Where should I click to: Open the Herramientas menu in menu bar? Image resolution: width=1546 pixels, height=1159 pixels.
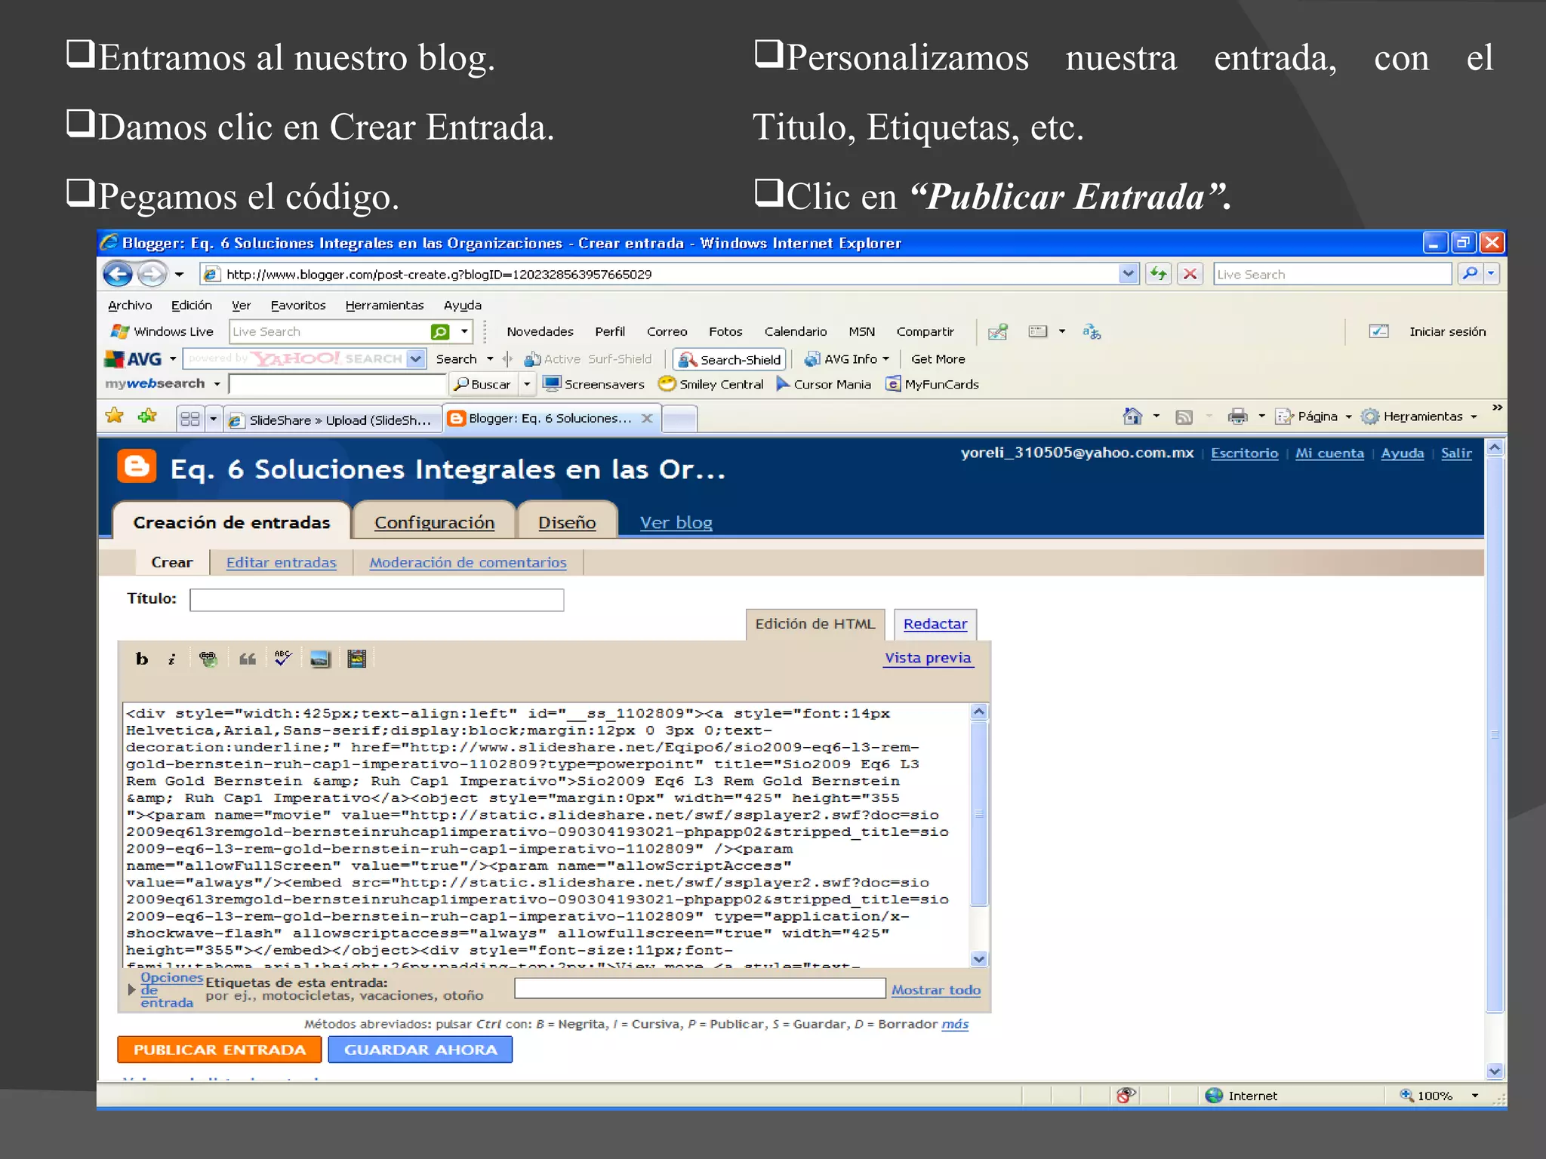[384, 305]
